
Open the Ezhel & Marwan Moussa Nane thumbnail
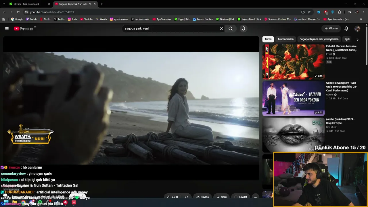pos(293,62)
